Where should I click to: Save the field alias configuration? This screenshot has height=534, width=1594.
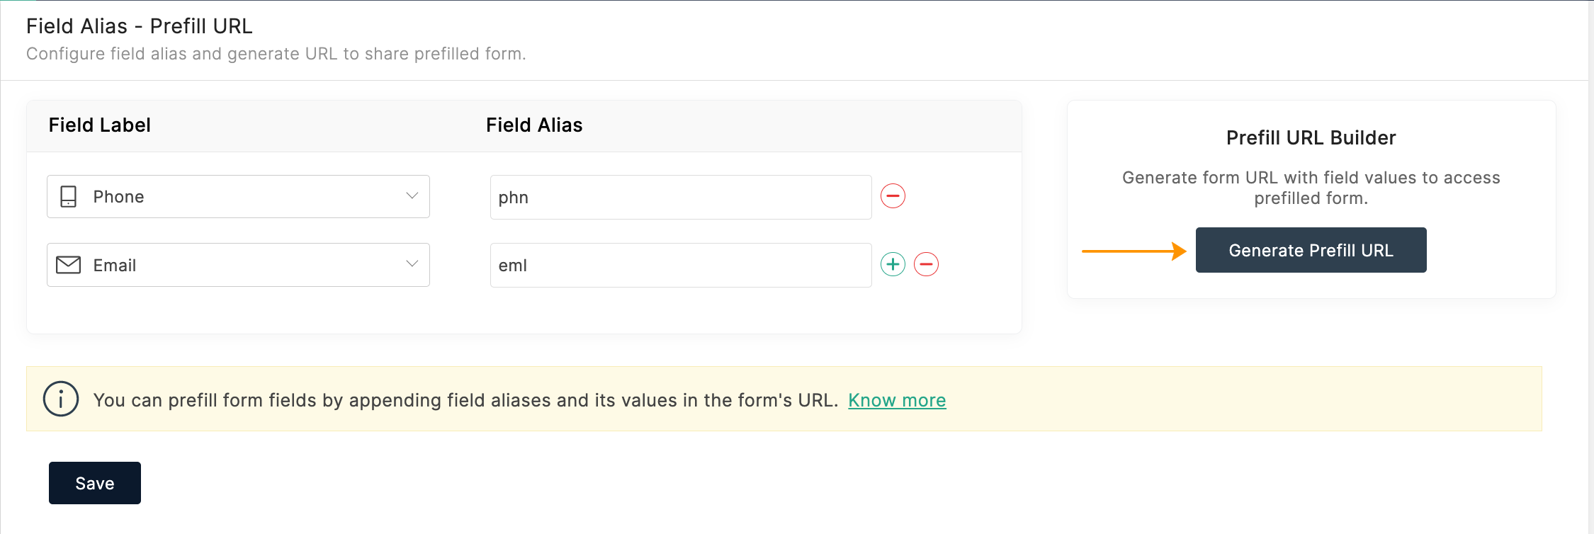[x=95, y=483]
